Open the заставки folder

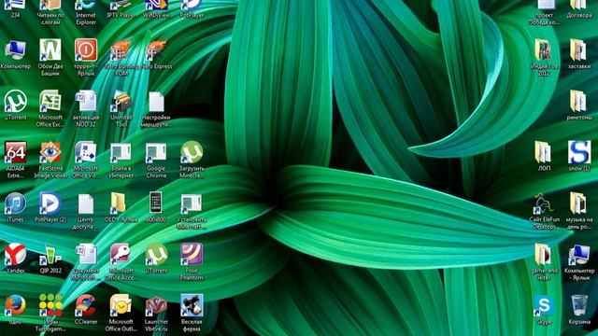579,54
